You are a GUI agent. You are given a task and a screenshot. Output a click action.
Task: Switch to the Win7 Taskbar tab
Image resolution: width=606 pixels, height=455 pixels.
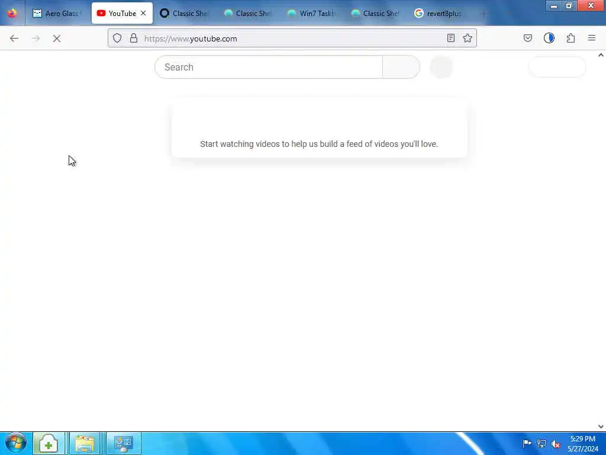[311, 13]
